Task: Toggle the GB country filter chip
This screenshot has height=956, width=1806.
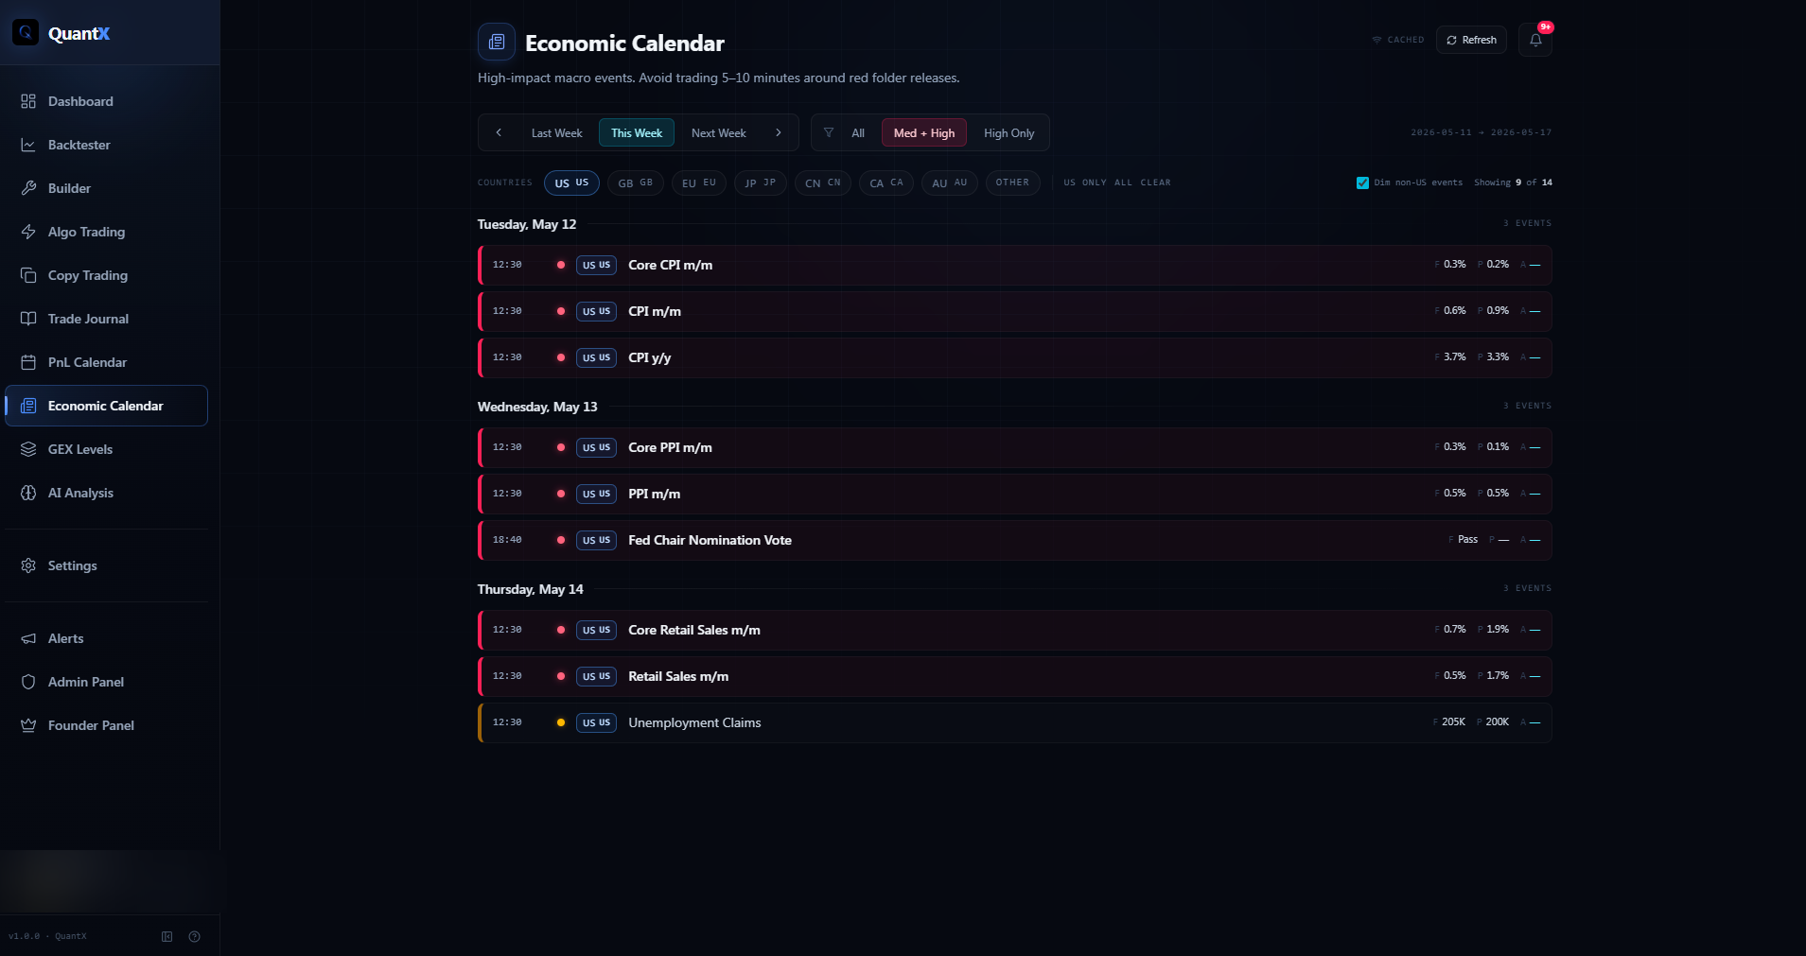Action: coord(636,183)
